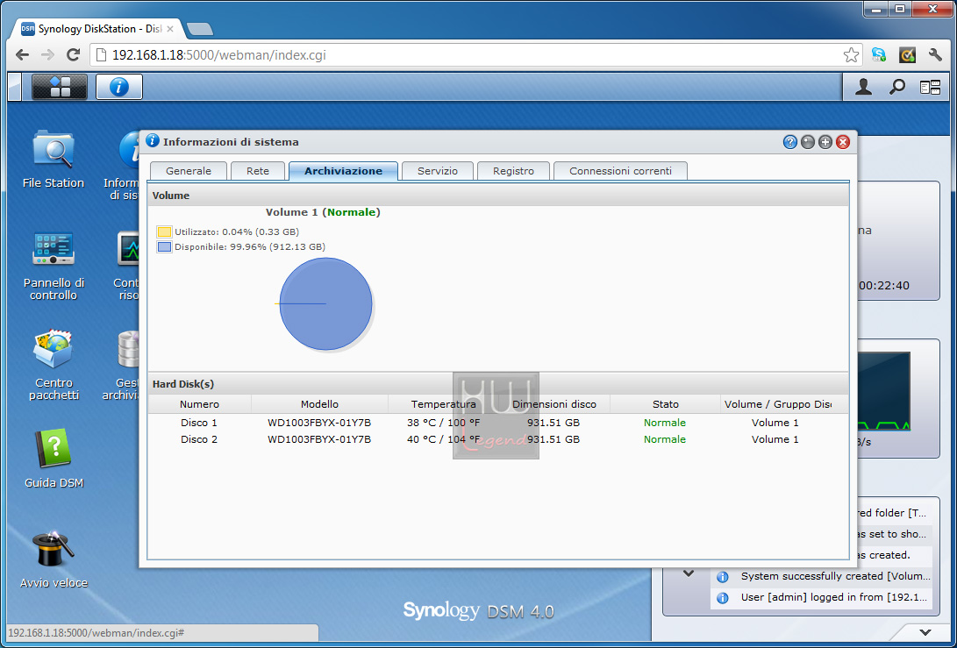This screenshot has width=957, height=648.
Task: Open File Station desktop icon
Action: coord(54,160)
